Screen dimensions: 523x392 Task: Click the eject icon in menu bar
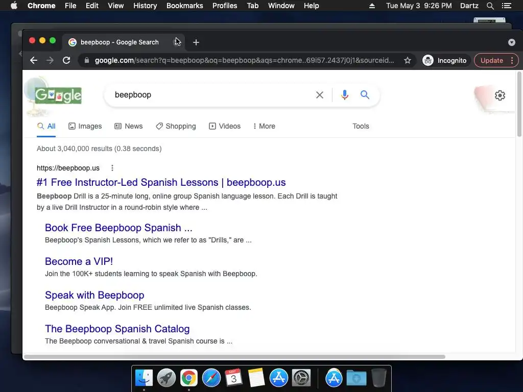[x=372, y=6]
